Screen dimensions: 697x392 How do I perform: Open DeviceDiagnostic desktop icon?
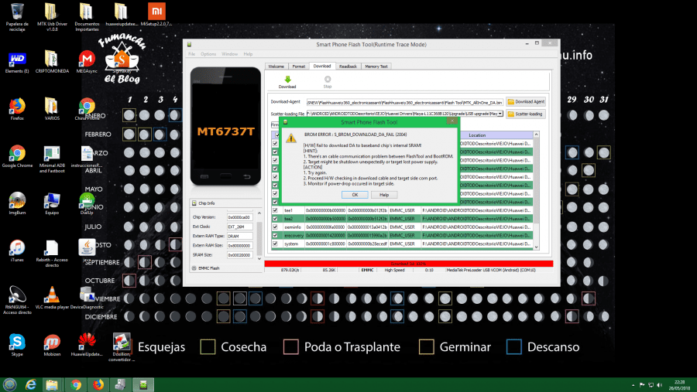[x=87, y=298]
